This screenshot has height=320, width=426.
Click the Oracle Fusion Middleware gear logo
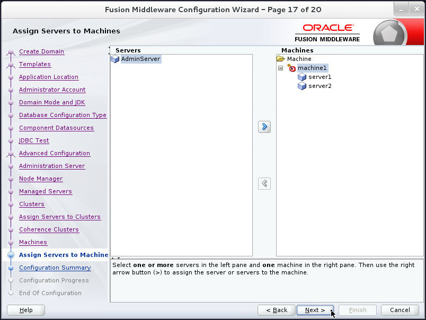390,32
